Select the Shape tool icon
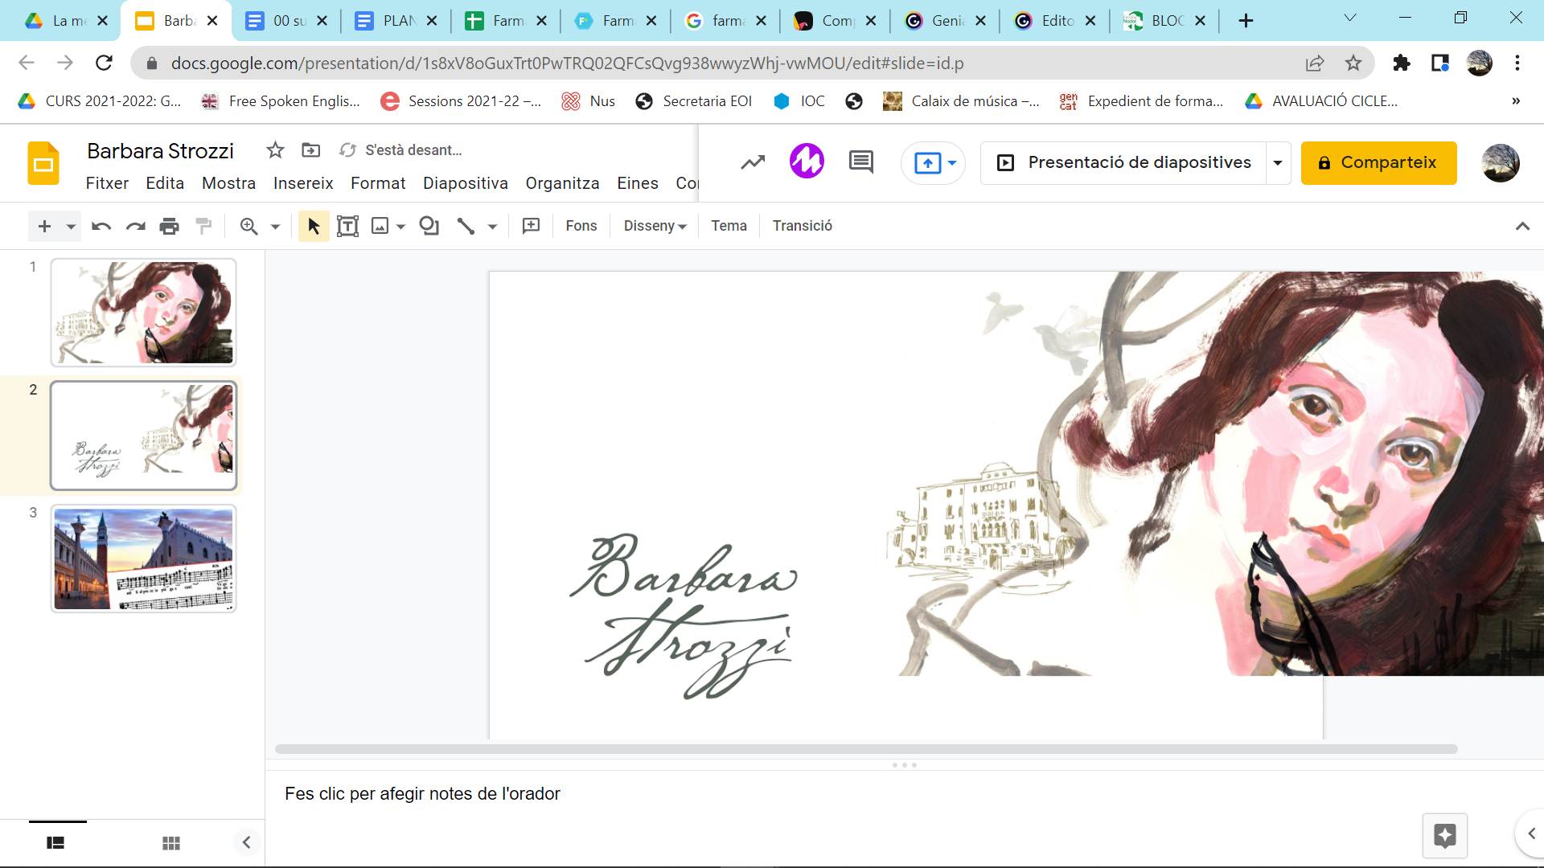 429,227
